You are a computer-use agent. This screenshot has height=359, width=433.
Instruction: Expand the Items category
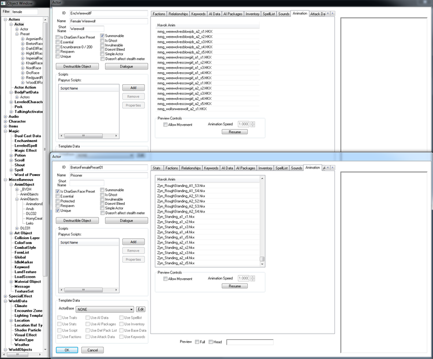(5, 126)
